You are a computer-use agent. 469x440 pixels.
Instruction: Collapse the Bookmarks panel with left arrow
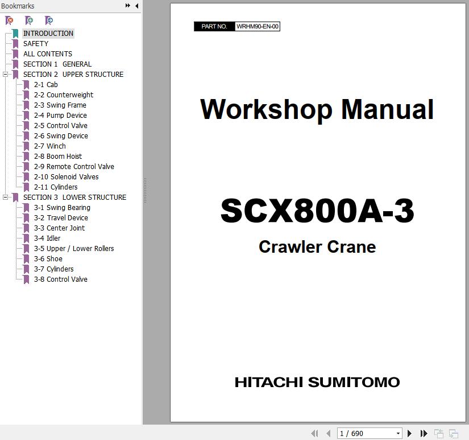136,6
